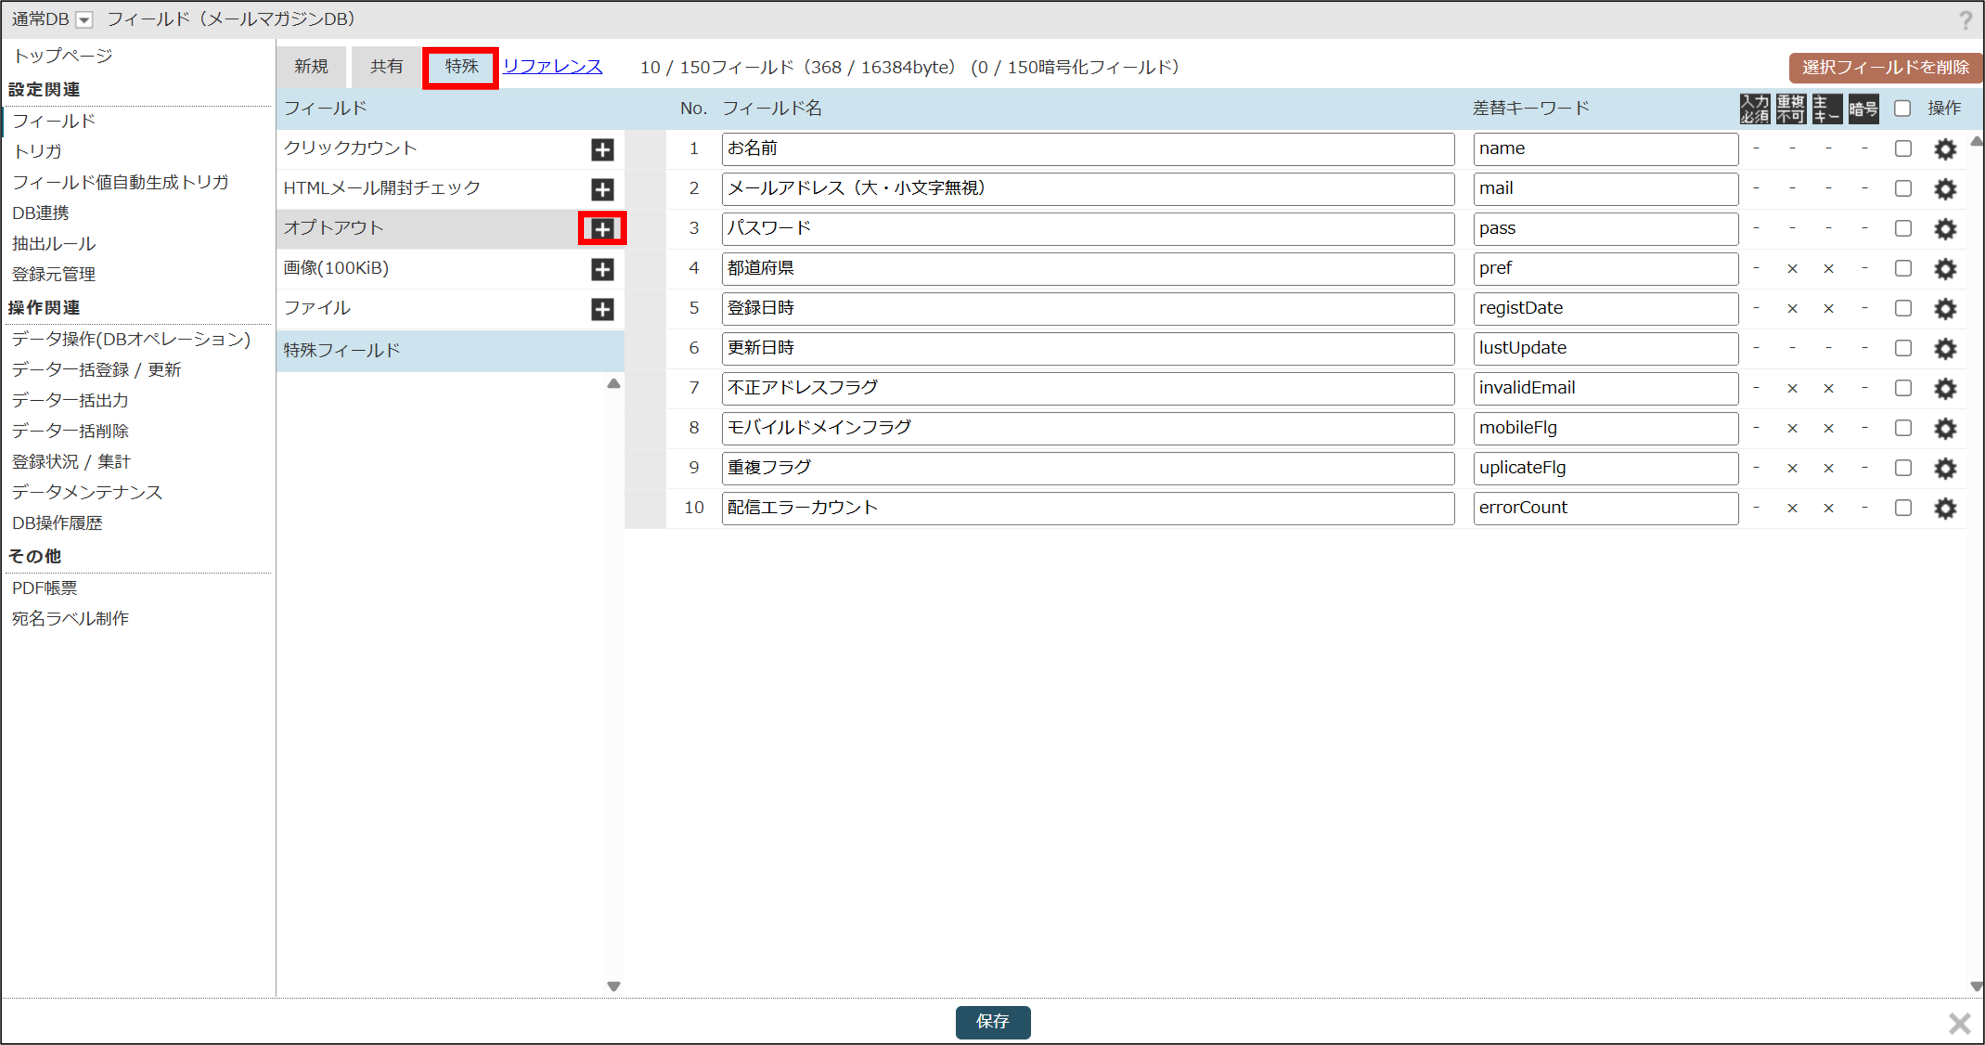
Task: Open gear settings for お名前 field
Action: pyautogui.click(x=1945, y=149)
